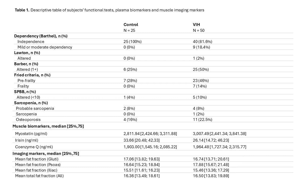Image resolution: width=308 pixels, height=187 pixels.
Task: Click the Mean fat fraction (Psoas) label
Action: point(38,165)
